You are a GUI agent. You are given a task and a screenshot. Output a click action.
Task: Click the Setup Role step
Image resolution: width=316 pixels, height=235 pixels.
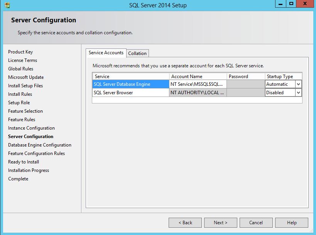(19, 102)
